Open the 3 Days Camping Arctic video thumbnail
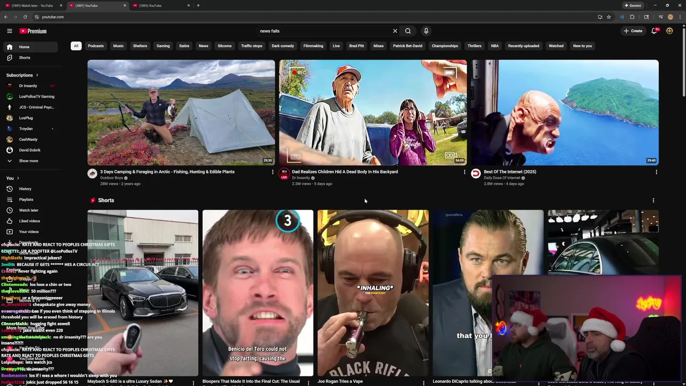686x386 pixels. 181,113
